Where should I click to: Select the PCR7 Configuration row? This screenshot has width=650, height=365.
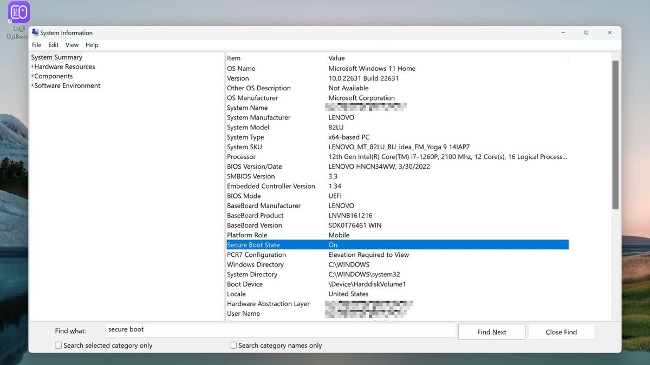(x=397, y=255)
